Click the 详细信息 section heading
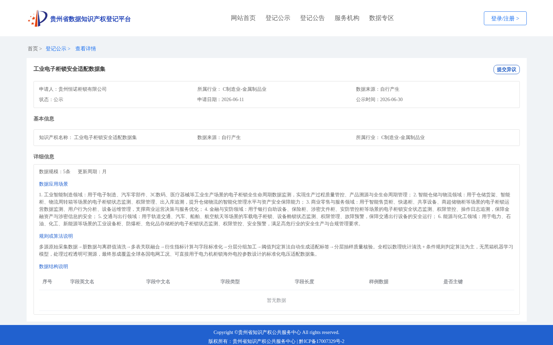This screenshot has height=345, width=553. coord(44,157)
